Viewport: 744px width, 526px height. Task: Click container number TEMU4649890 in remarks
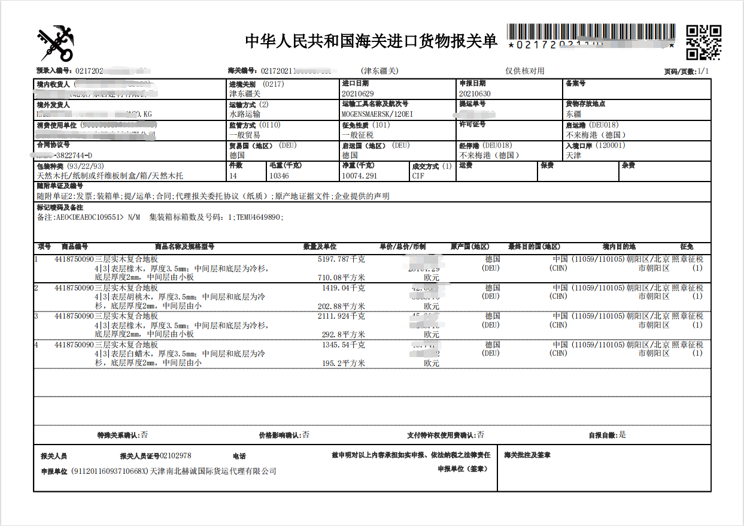point(259,217)
